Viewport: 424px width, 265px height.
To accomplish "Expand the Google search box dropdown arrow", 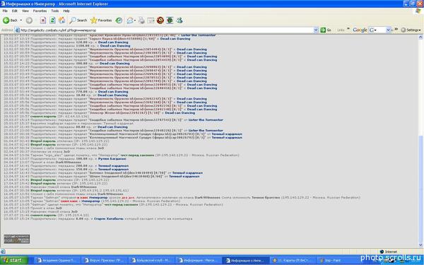I will pyautogui.click(x=388, y=30).
